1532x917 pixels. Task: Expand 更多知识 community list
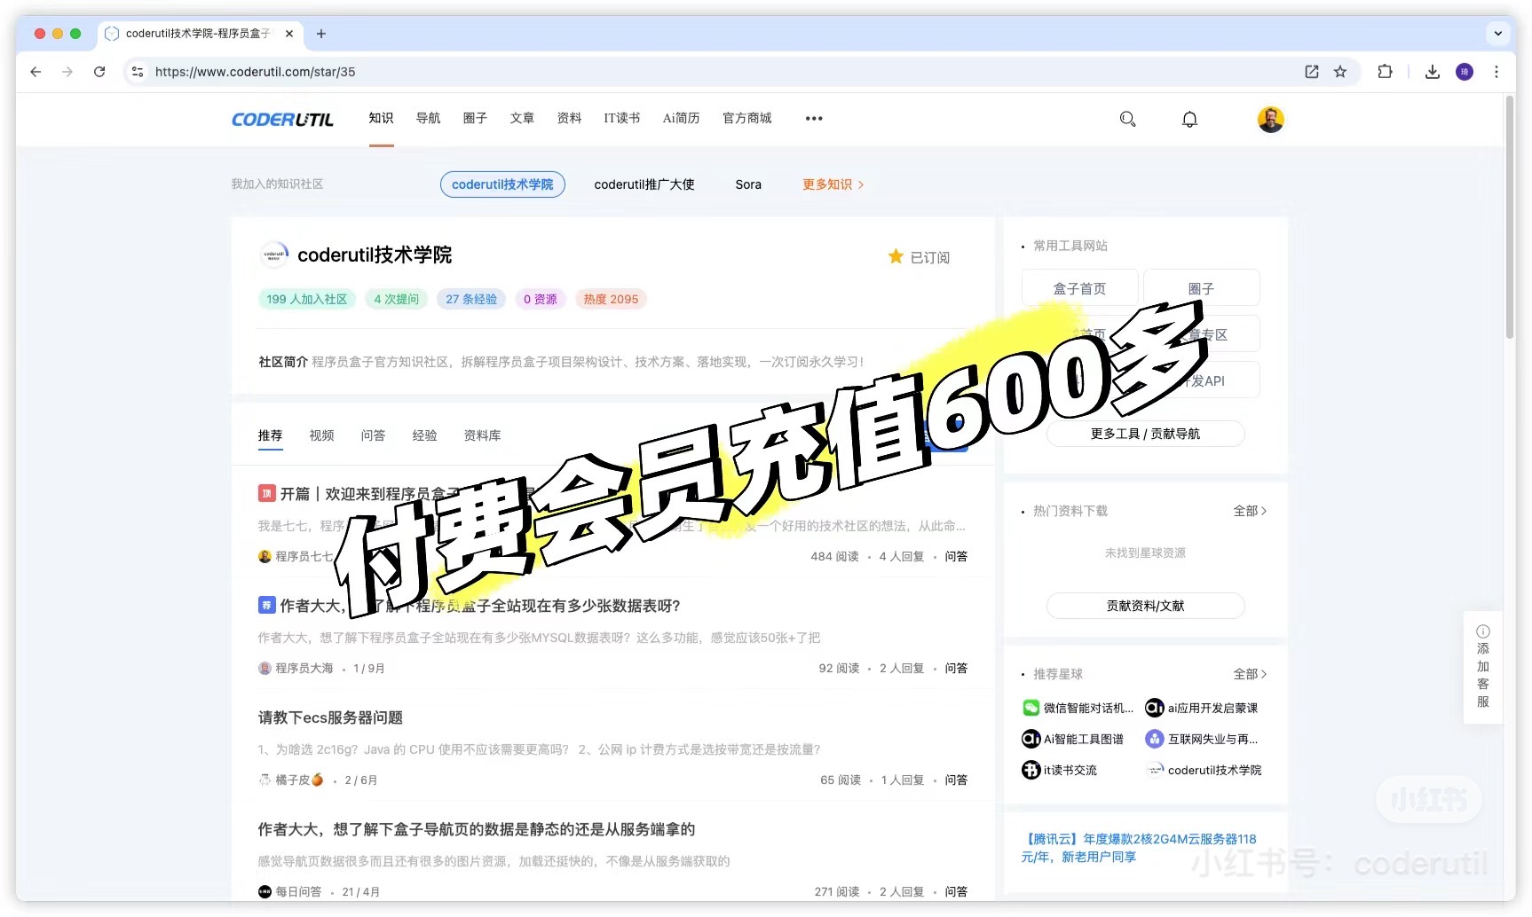click(x=833, y=184)
